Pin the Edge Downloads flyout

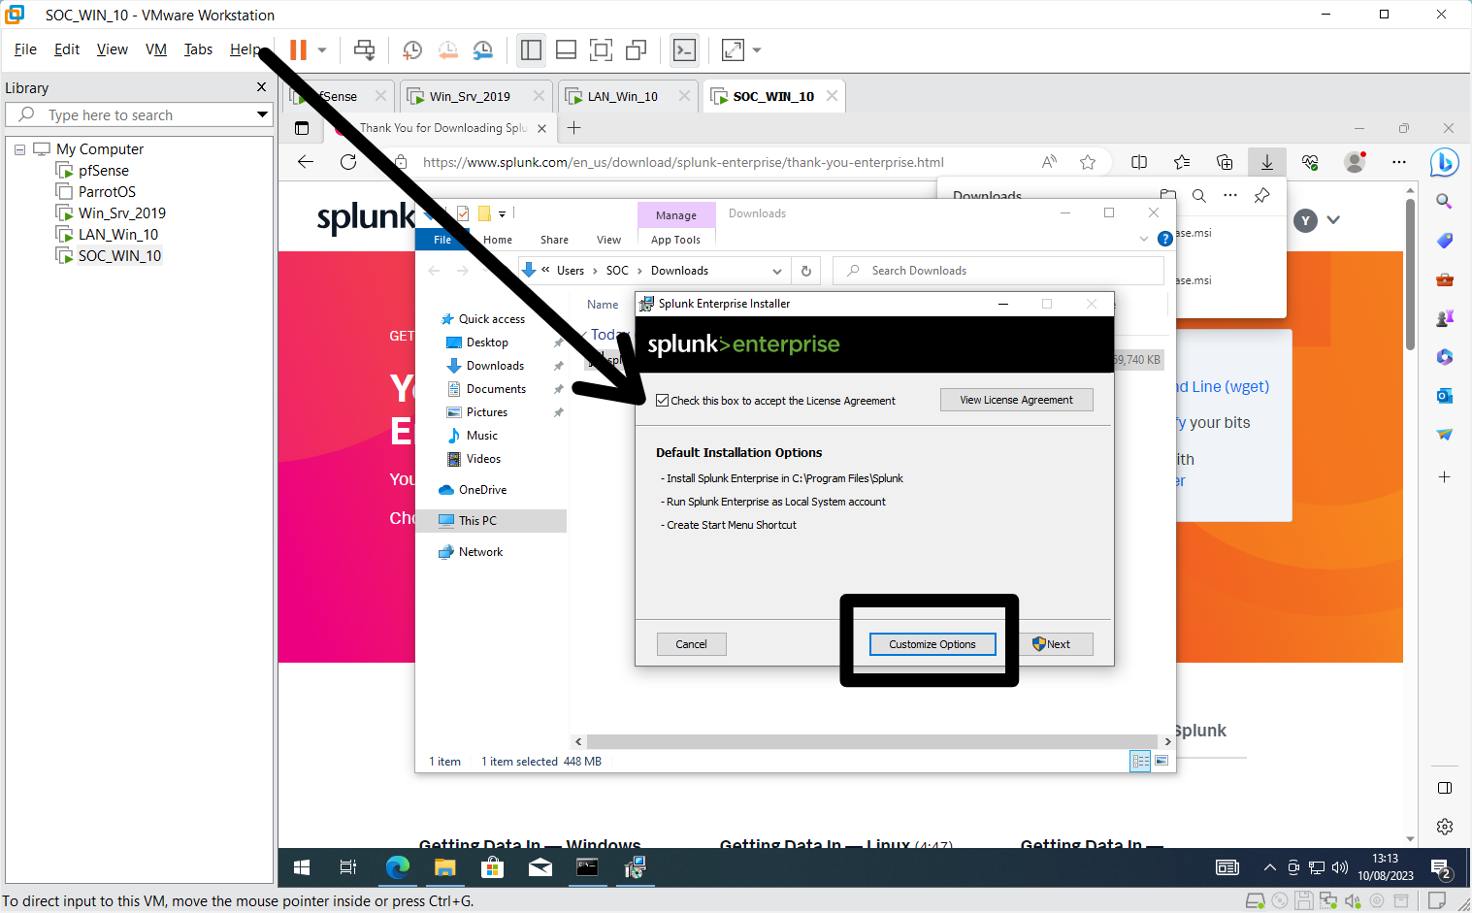[1261, 195]
